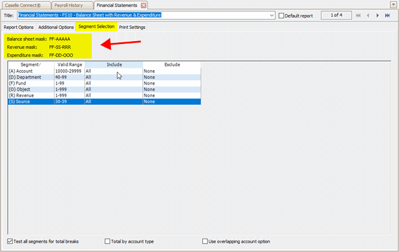Enable the Default report checkbox

tap(282, 16)
